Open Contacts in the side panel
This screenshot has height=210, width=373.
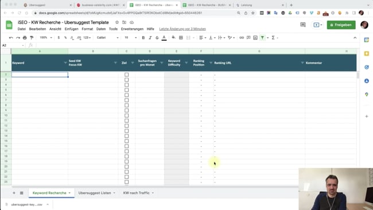click(367, 81)
